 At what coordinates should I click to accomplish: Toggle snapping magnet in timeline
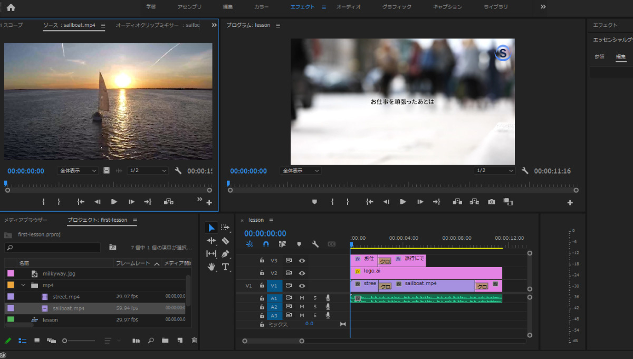pyautogui.click(x=266, y=244)
